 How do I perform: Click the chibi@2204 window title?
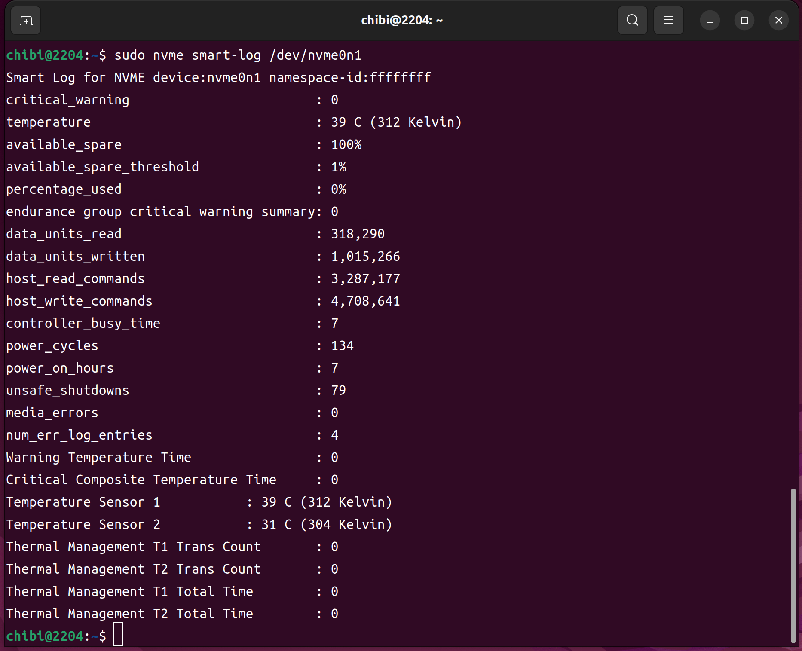[x=401, y=20]
